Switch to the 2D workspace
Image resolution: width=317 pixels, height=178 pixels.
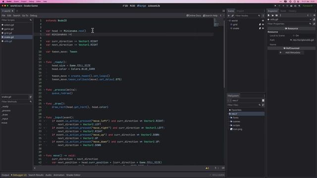click(125, 6)
